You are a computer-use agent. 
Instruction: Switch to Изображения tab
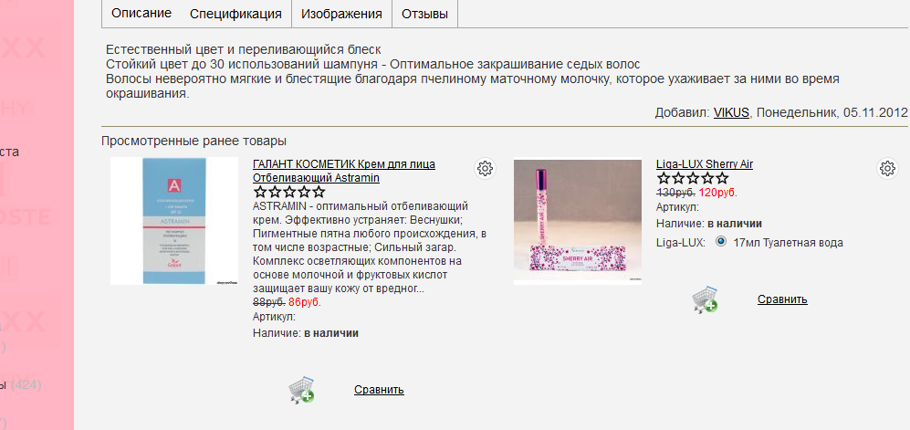coord(341,14)
